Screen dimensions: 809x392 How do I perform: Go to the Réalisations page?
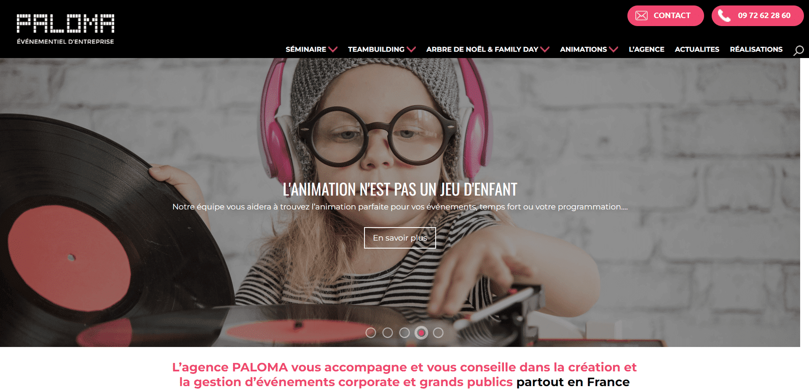pyautogui.click(x=756, y=49)
